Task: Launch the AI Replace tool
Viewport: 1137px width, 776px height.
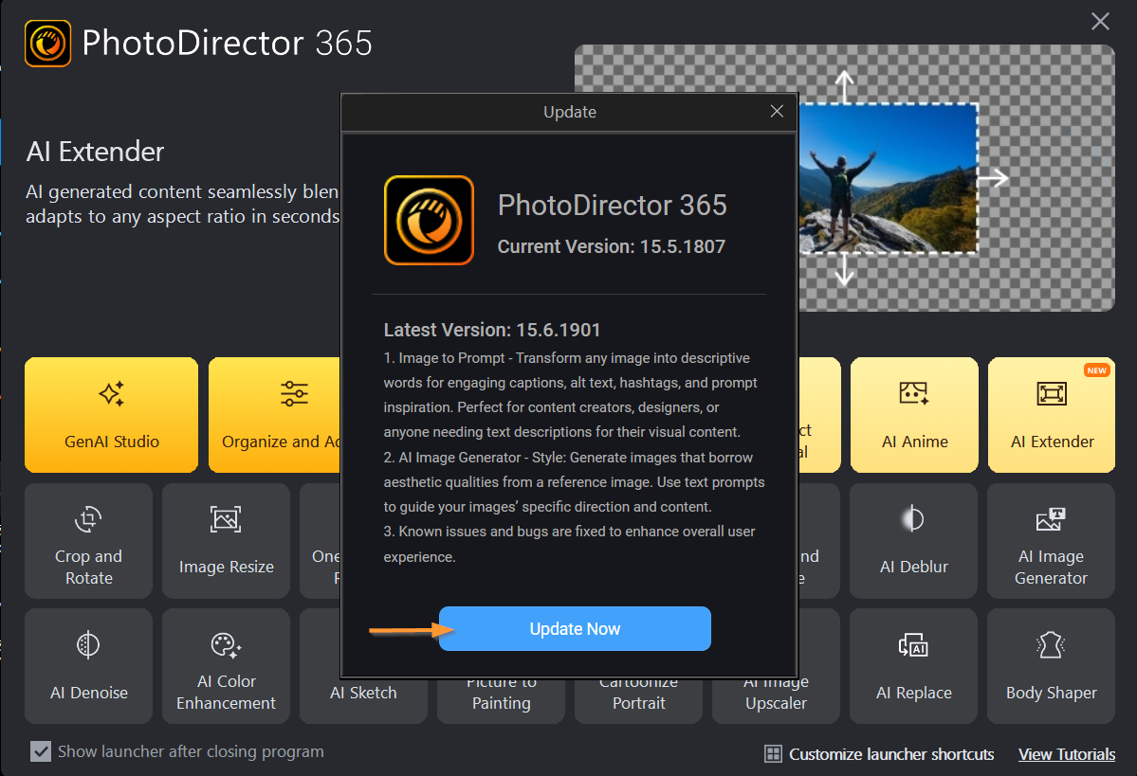Action: point(913,666)
